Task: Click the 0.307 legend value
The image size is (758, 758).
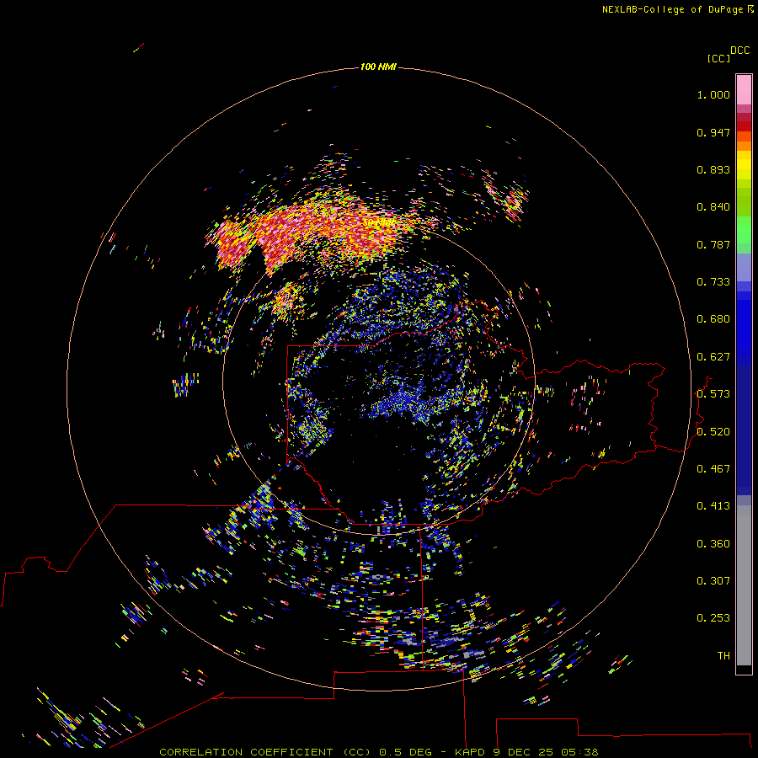Action: click(x=713, y=581)
